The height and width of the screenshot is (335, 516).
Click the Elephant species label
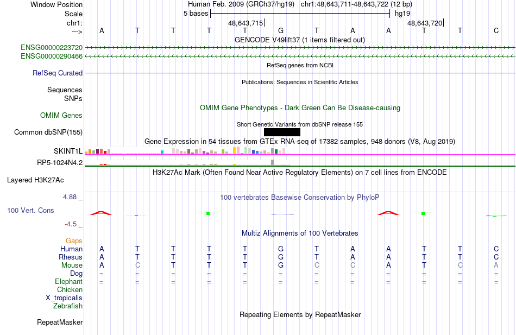(x=68, y=281)
